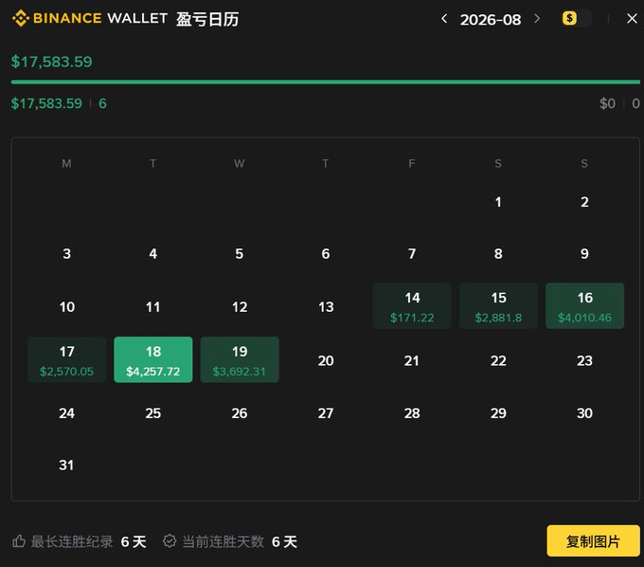Click the $0 loss total value
The height and width of the screenshot is (567, 644).
pos(607,103)
